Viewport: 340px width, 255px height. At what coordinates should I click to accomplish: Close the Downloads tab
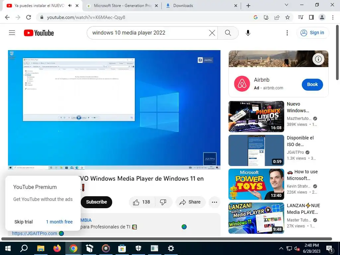236,6
